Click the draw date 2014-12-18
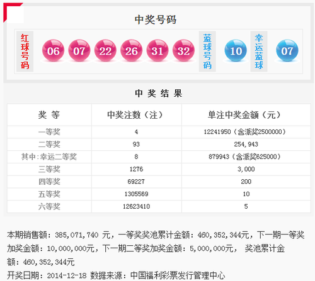 point(67,276)
